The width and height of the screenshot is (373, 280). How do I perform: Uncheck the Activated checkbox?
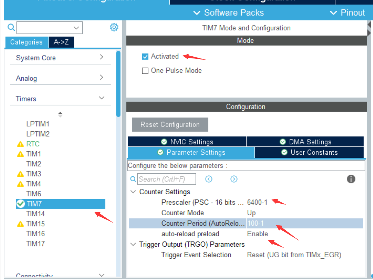coord(145,57)
